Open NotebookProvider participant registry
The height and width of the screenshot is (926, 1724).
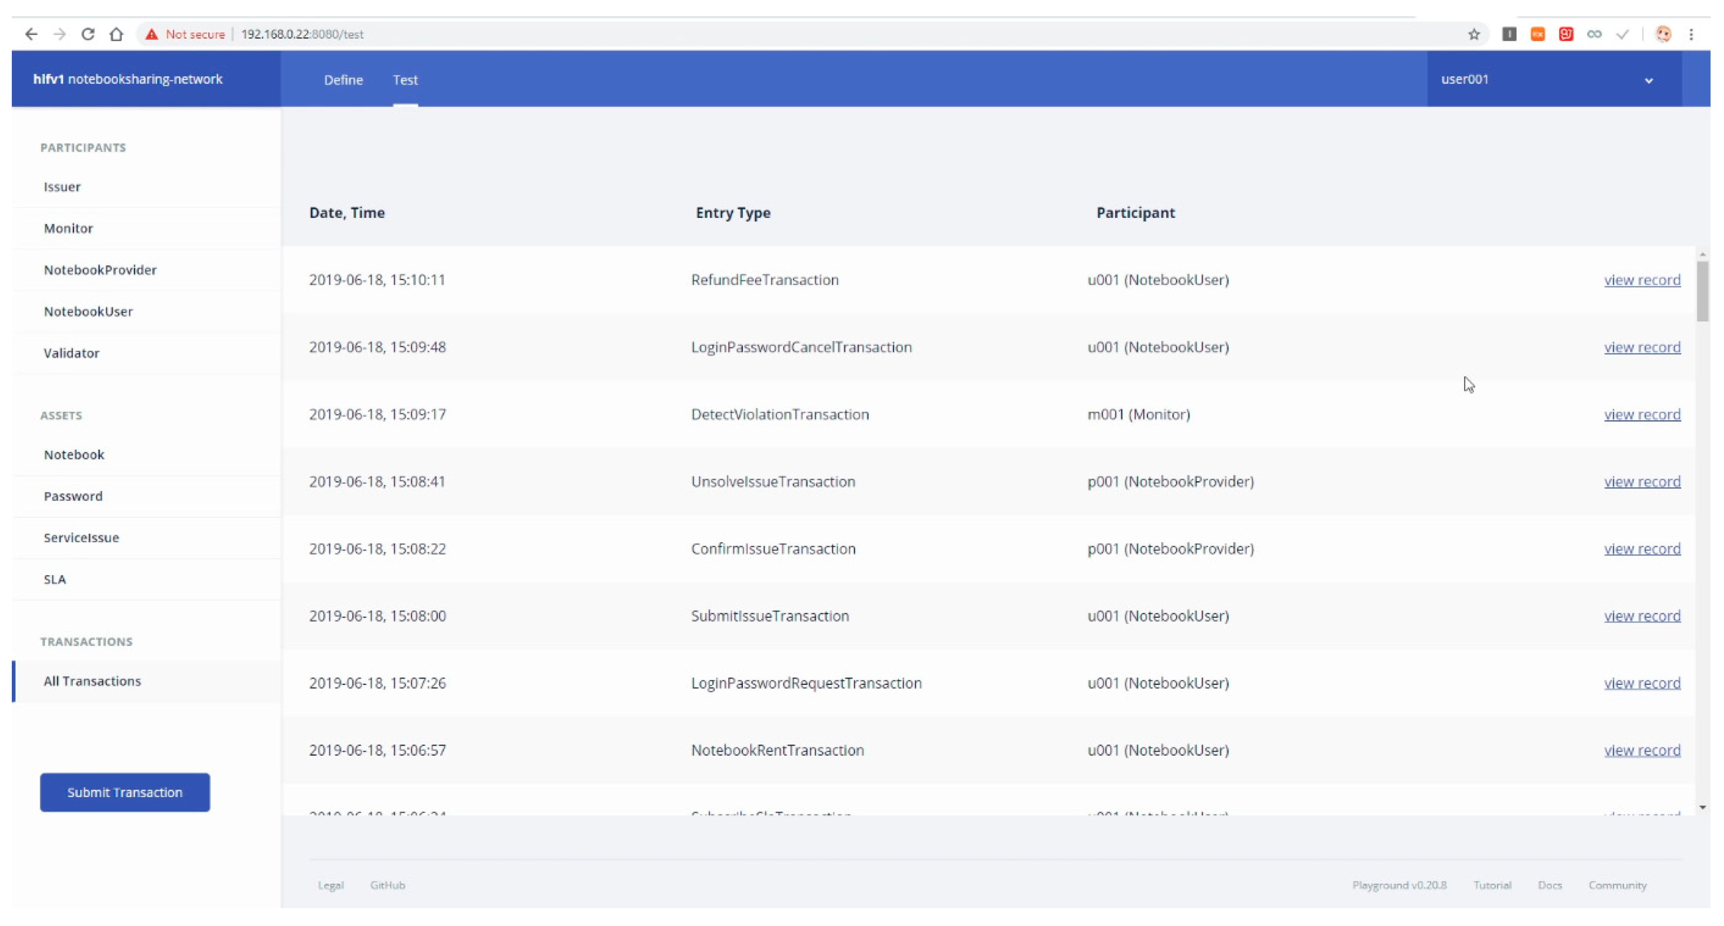(x=100, y=270)
